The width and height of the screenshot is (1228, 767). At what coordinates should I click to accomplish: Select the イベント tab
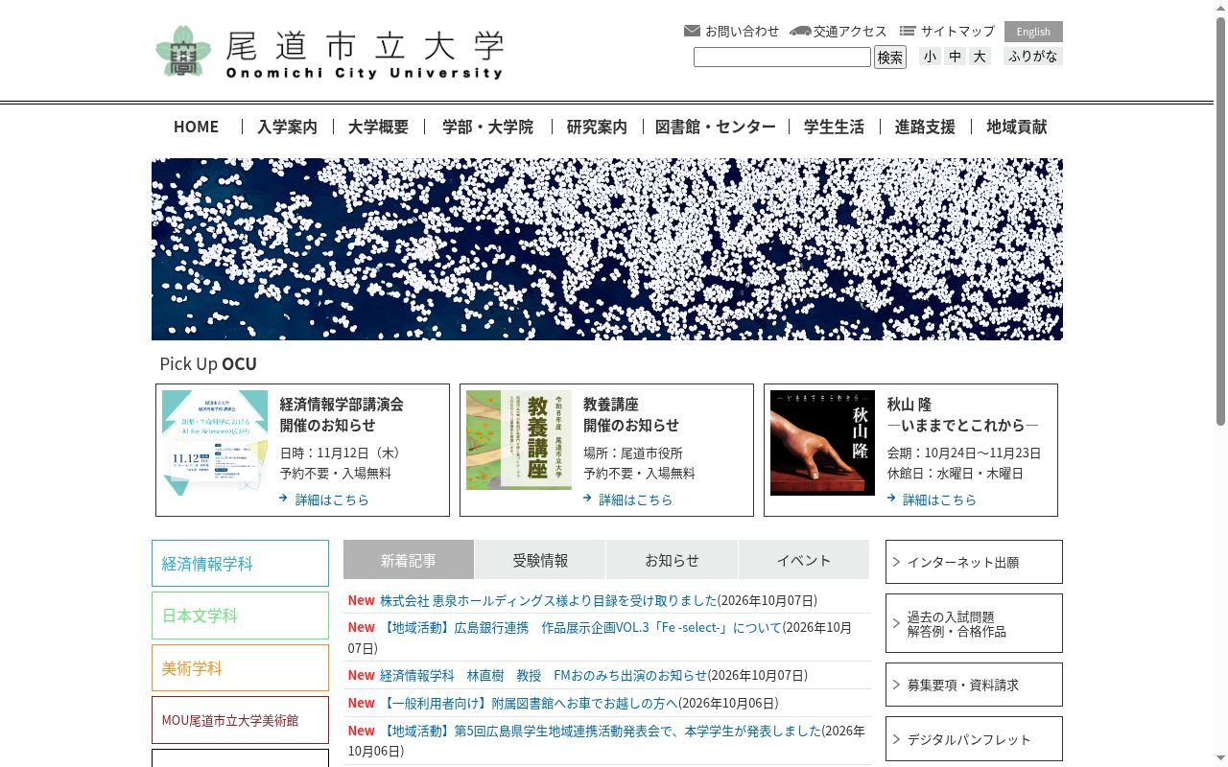804,560
